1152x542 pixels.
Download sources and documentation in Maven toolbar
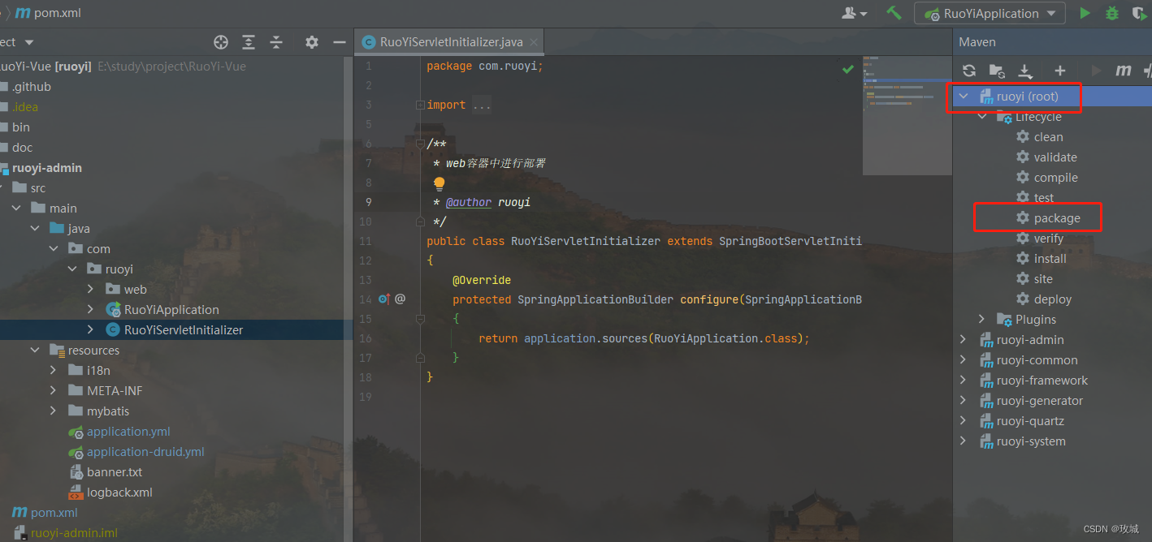pyautogui.click(x=1025, y=71)
